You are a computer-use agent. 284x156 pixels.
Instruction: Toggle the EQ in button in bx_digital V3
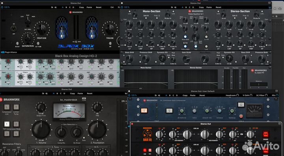click(196, 46)
